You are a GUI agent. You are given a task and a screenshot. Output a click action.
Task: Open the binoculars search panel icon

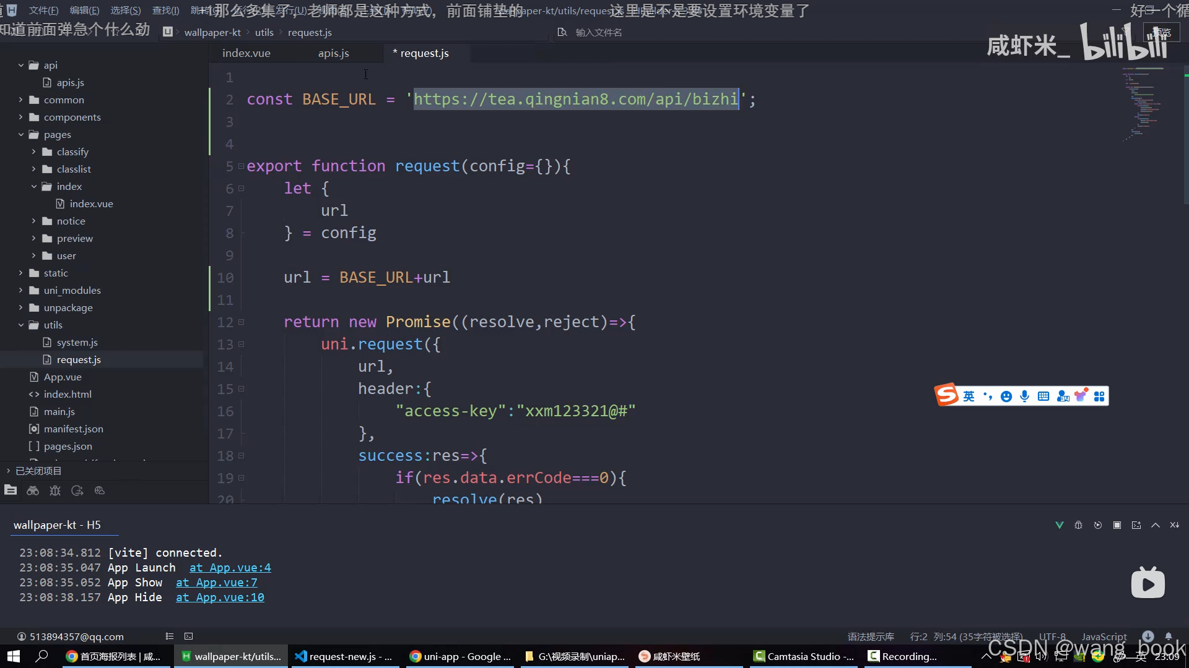point(33,490)
